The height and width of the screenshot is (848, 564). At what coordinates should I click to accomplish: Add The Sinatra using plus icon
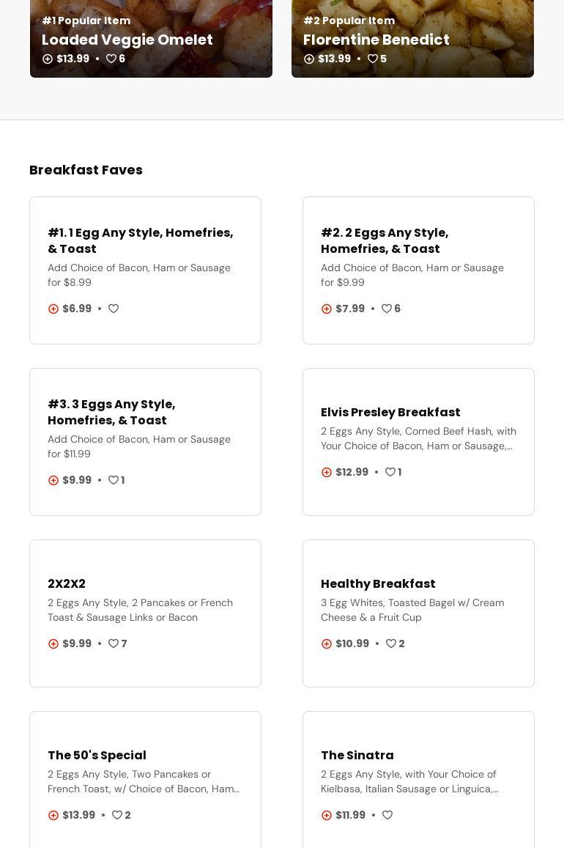[327, 815]
